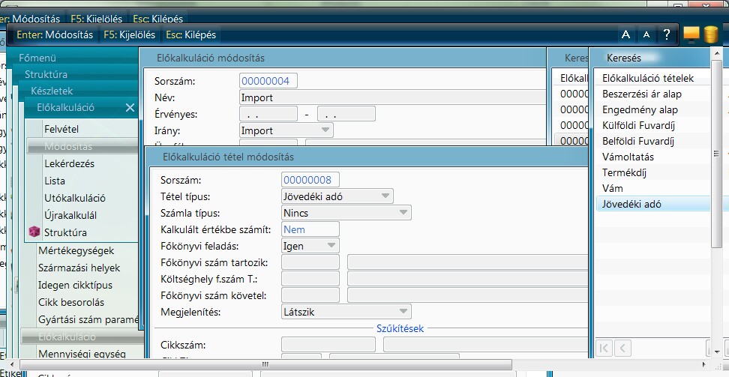Select Vámoltatás in search list
This screenshot has height=377, width=729.
coord(628,157)
